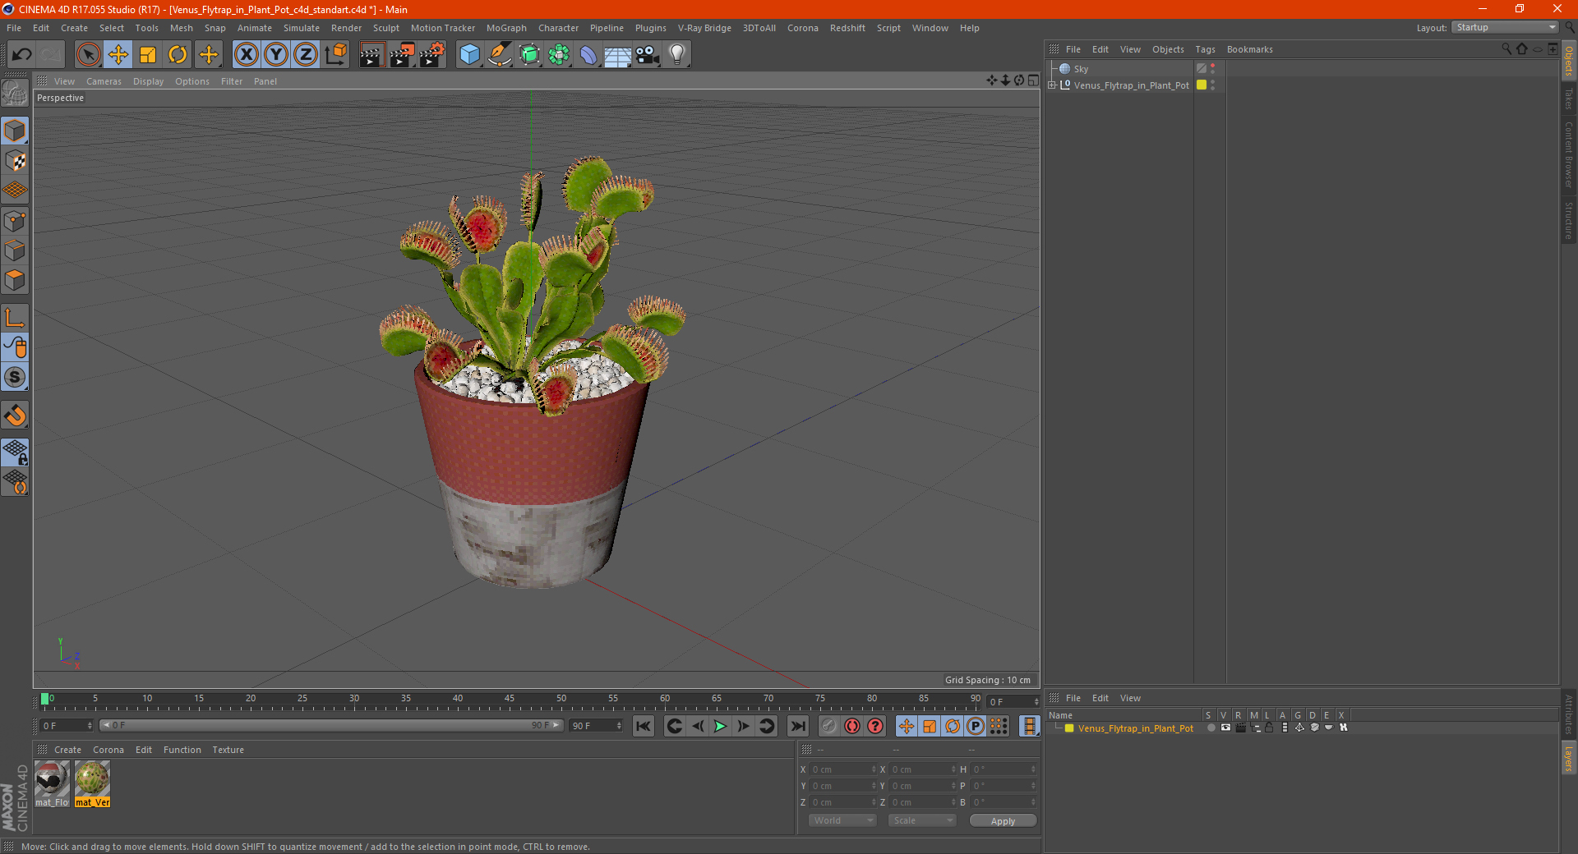Toggle Rotation keyframe recording button

[953, 726]
